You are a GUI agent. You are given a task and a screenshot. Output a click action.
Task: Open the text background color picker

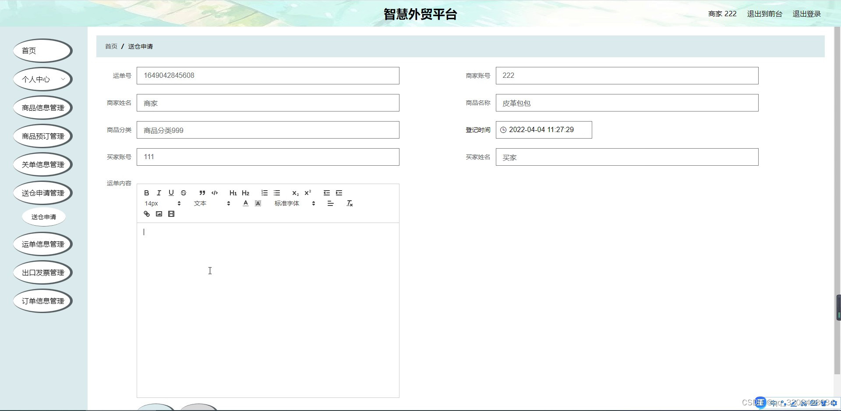(258, 203)
